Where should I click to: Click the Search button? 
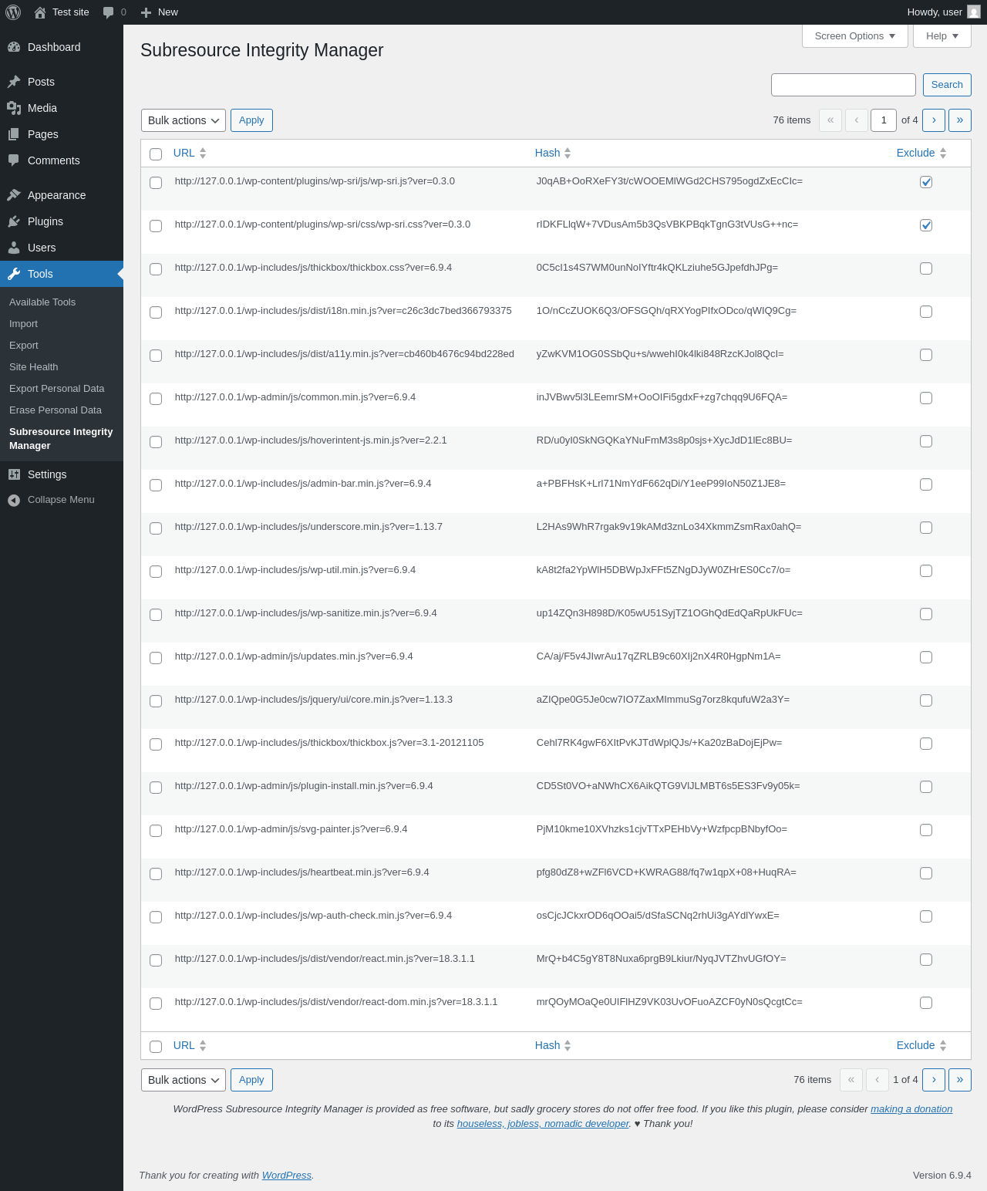[947, 85]
